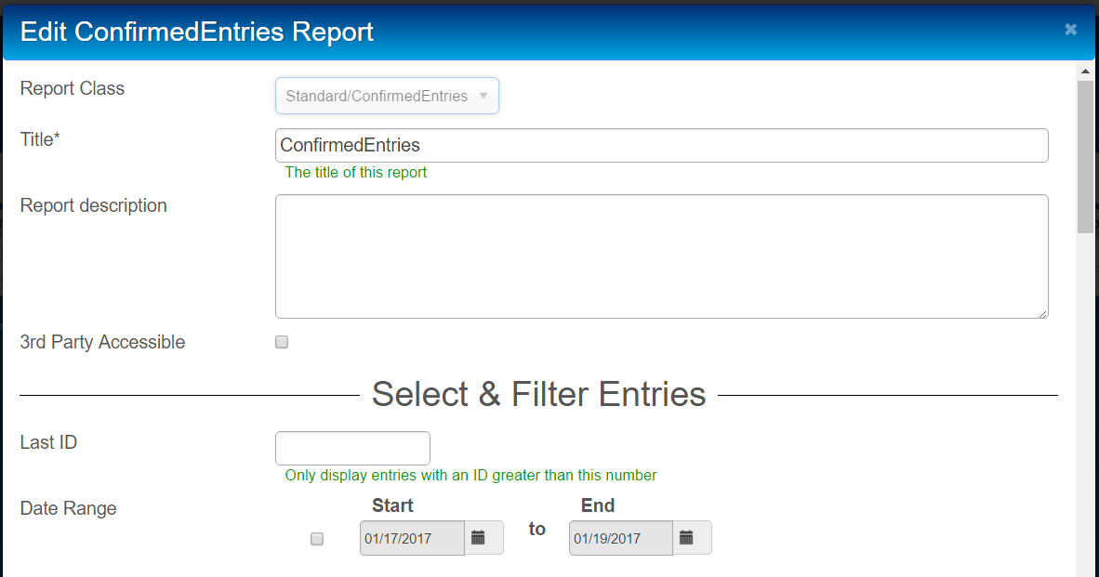Click the 'Title*' label

(40, 139)
